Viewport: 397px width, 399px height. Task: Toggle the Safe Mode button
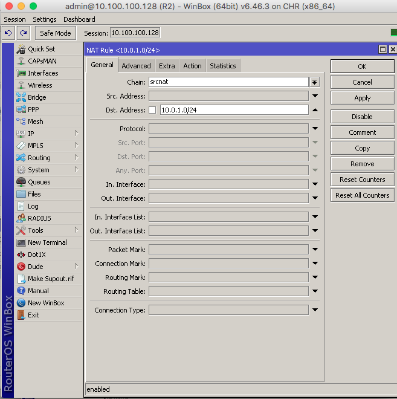click(56, 33)
